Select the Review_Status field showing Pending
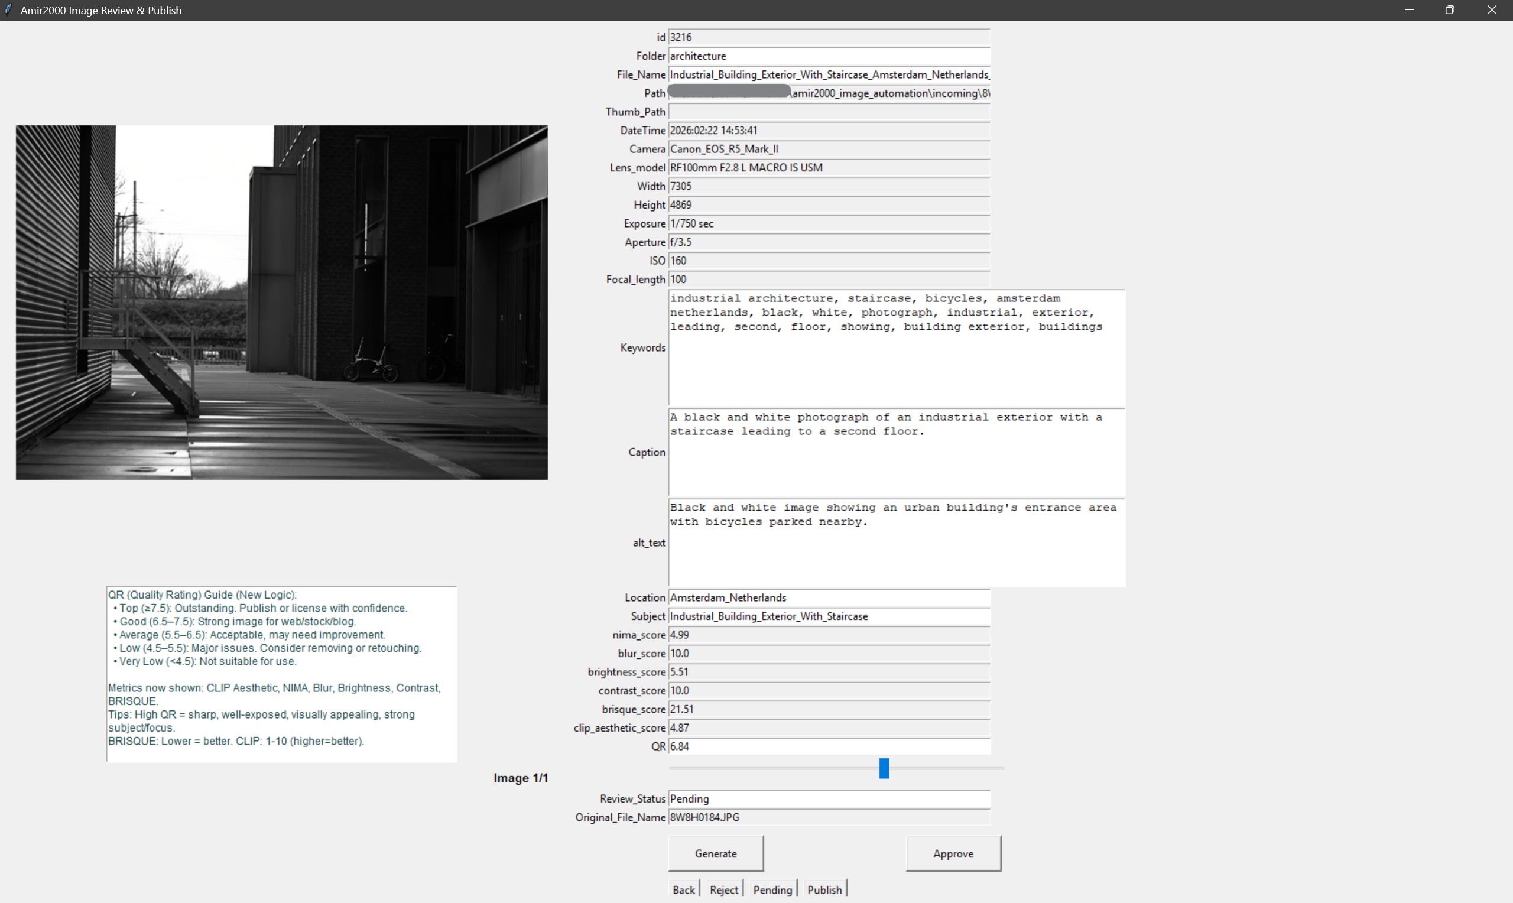The image size is (1513, 903). coord(827,799)
